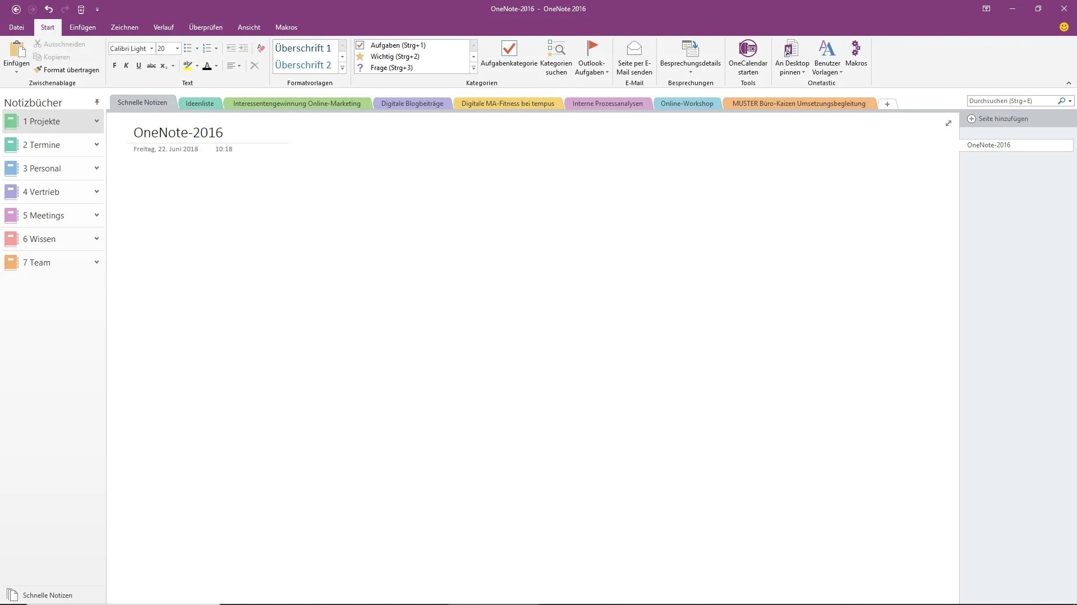The height and width of the screenshot is (605, 1077).
Task: Click the OneCalendar starten icon
Action: click(x=748, y=49)
